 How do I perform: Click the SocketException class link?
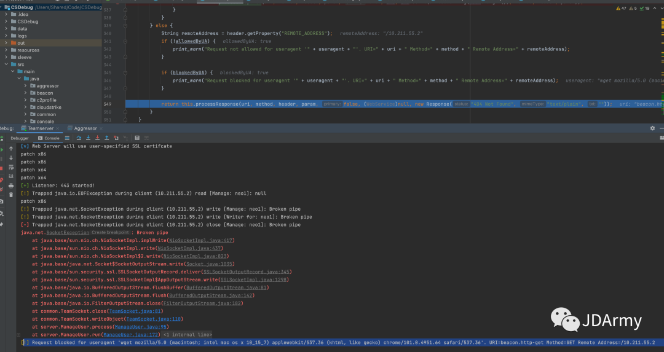(68, 233)
